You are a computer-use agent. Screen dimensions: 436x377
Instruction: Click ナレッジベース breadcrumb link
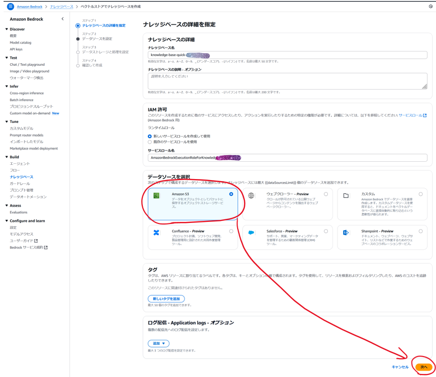point(62,7)
